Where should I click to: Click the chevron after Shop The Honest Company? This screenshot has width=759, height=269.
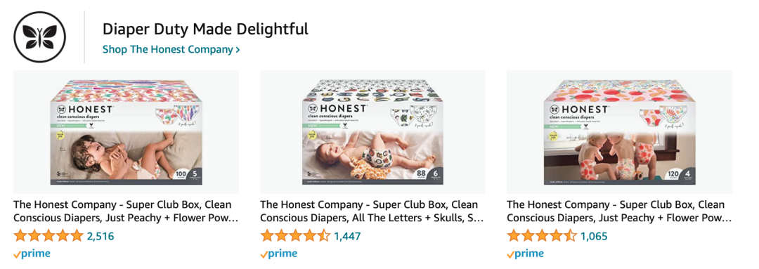238,50
